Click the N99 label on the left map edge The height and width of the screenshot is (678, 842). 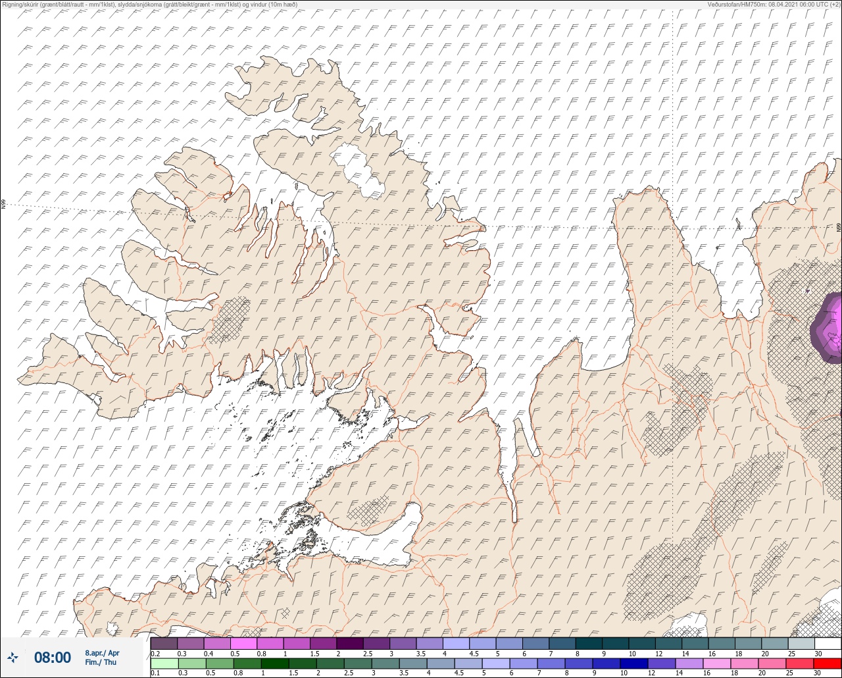tap(3, 205)
